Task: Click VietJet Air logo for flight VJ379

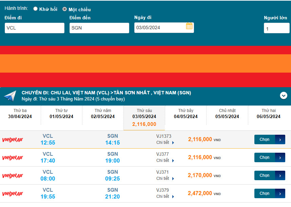Action: (13, 194)
